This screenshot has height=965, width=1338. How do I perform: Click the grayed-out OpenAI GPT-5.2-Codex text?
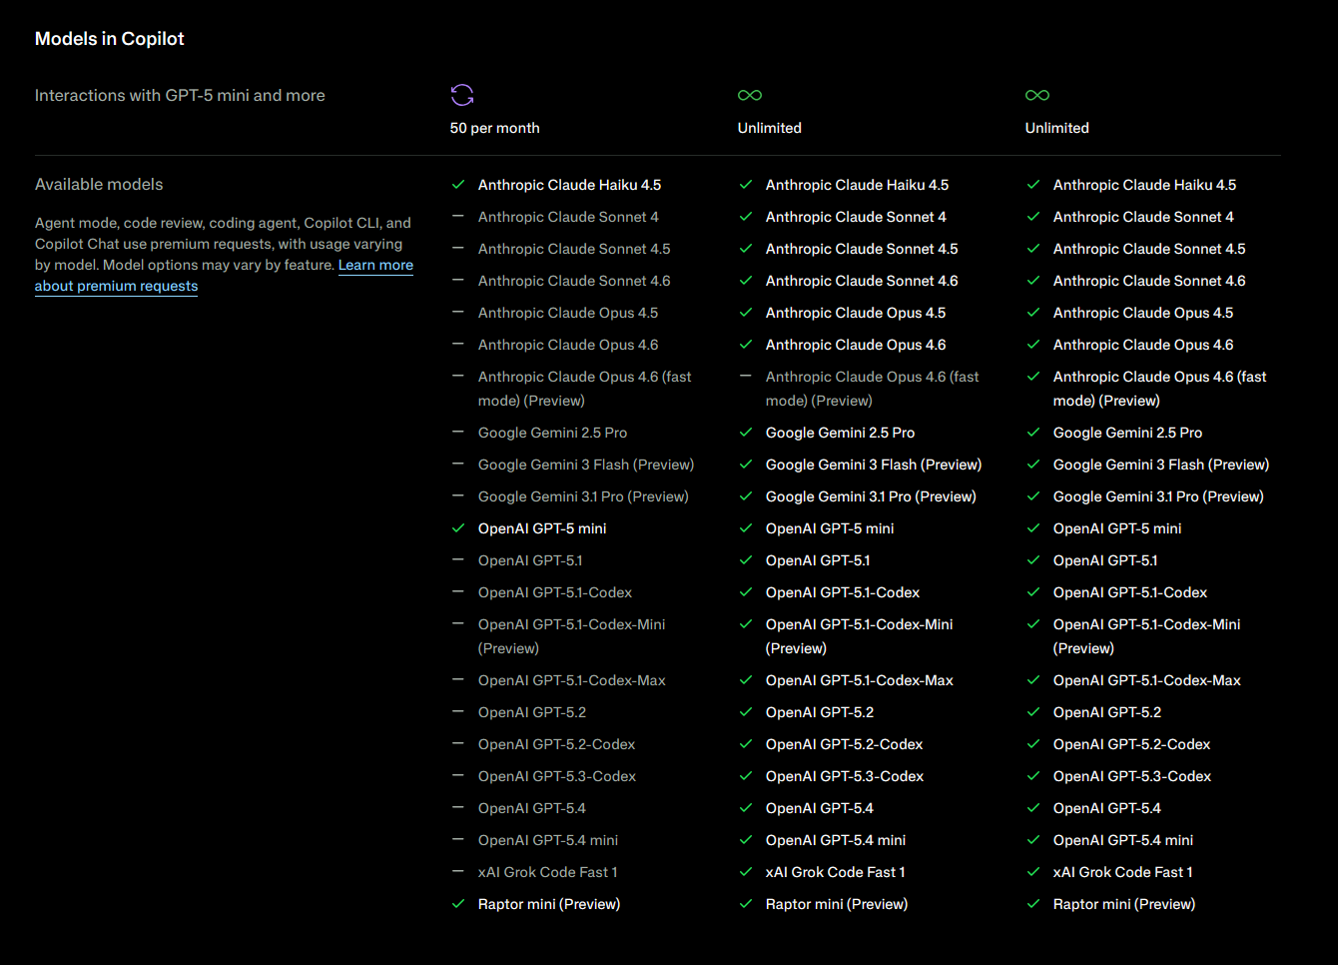click(557, 744)
